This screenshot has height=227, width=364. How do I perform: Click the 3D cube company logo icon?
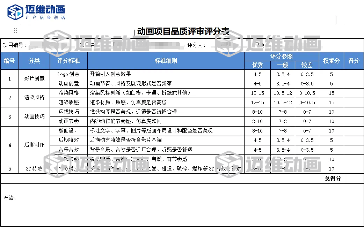click(x=13, y=10)
